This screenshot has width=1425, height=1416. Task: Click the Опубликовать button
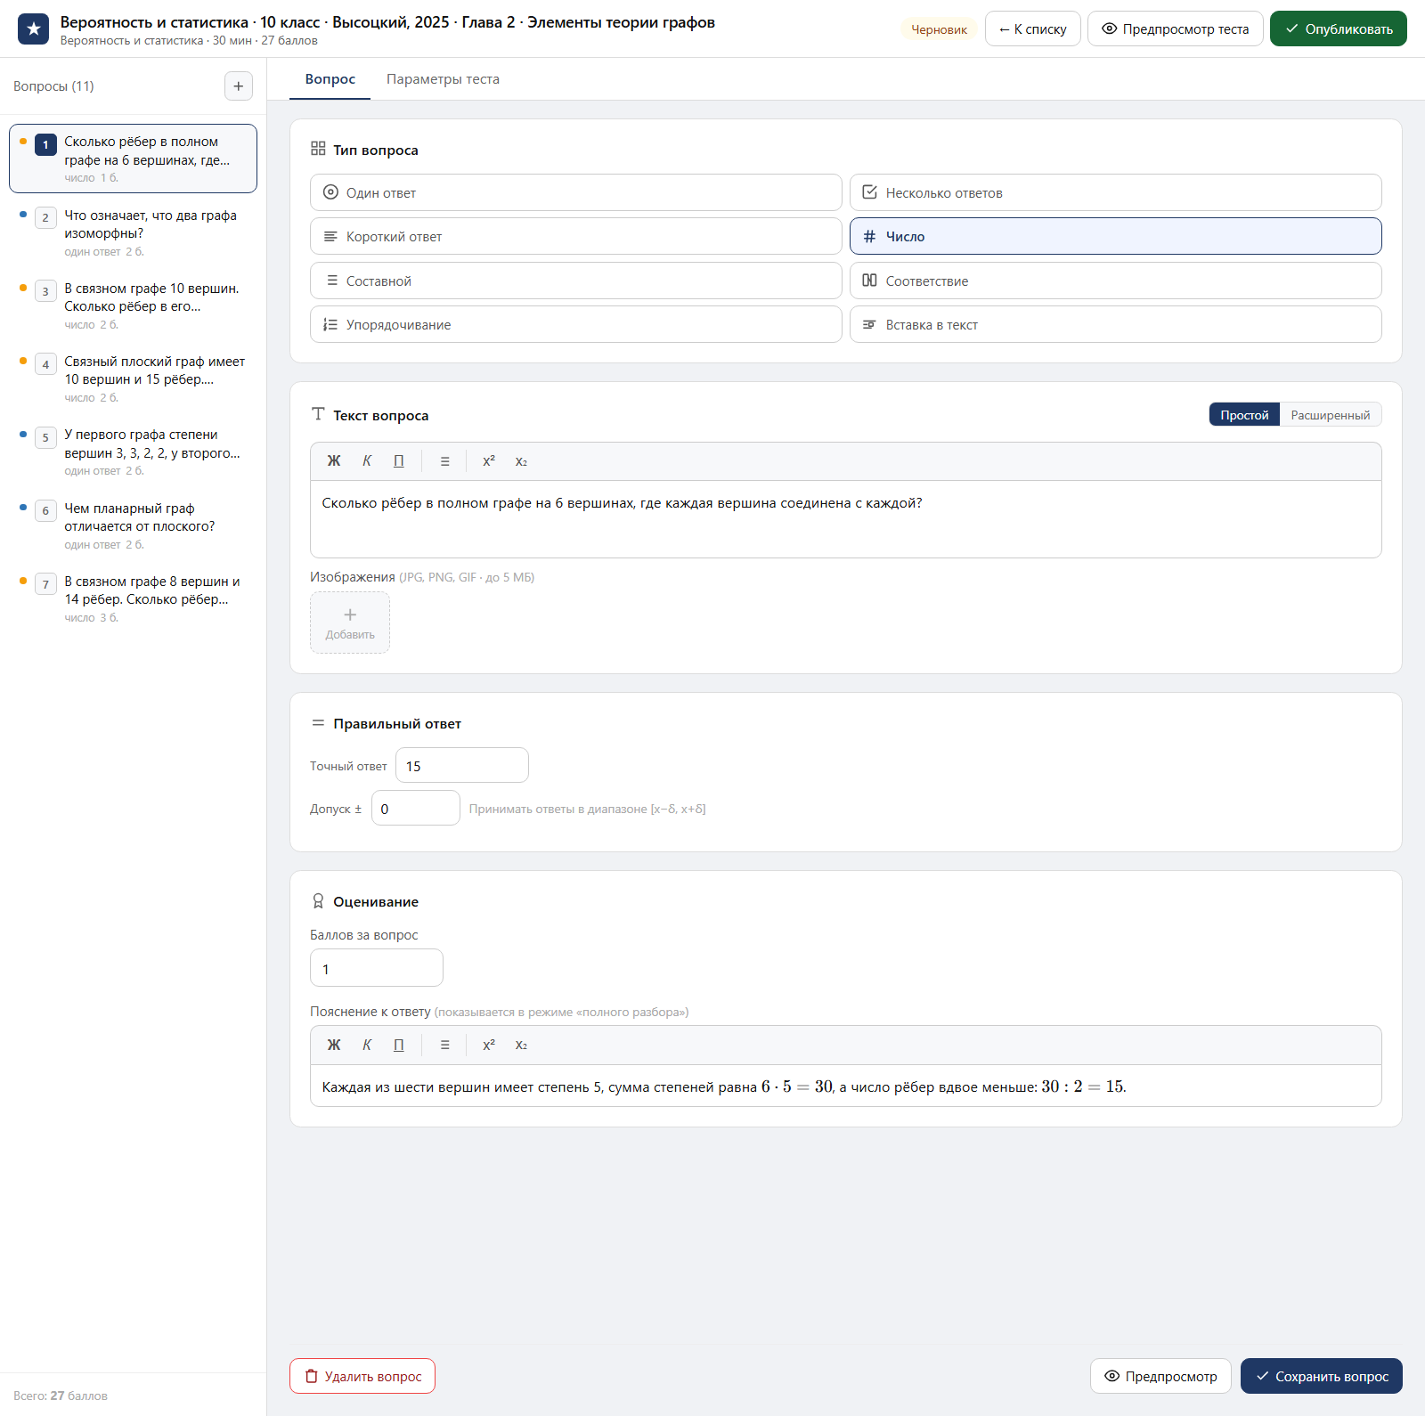coord(1338,29)
